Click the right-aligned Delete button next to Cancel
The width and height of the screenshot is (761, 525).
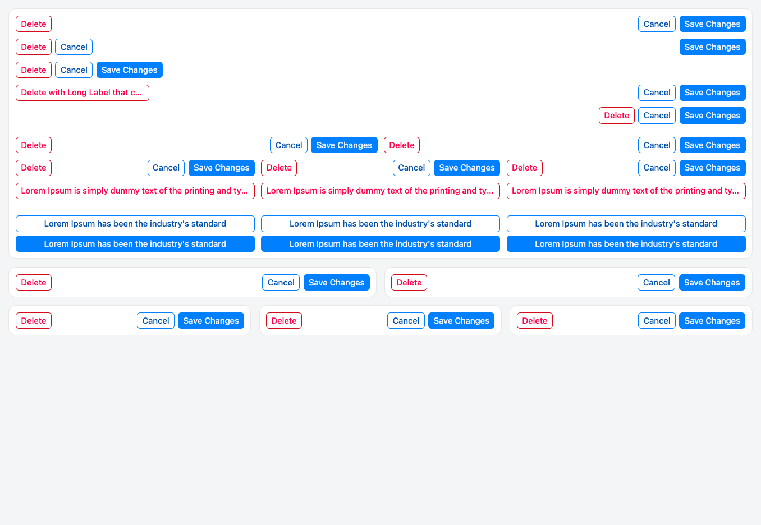(616, 116)
